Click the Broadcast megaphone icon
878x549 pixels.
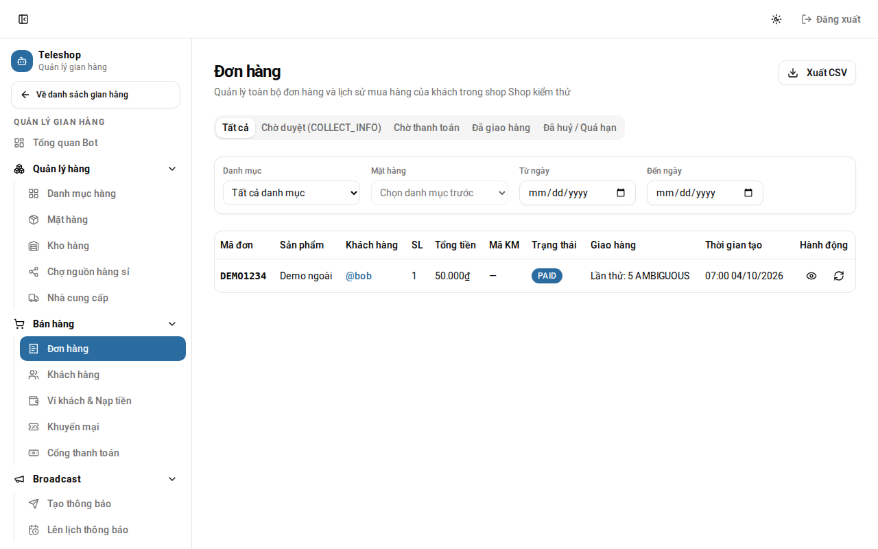click(19, 479)
